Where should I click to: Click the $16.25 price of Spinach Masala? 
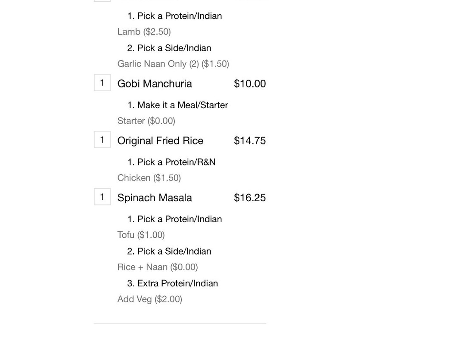tap(250, 198)
